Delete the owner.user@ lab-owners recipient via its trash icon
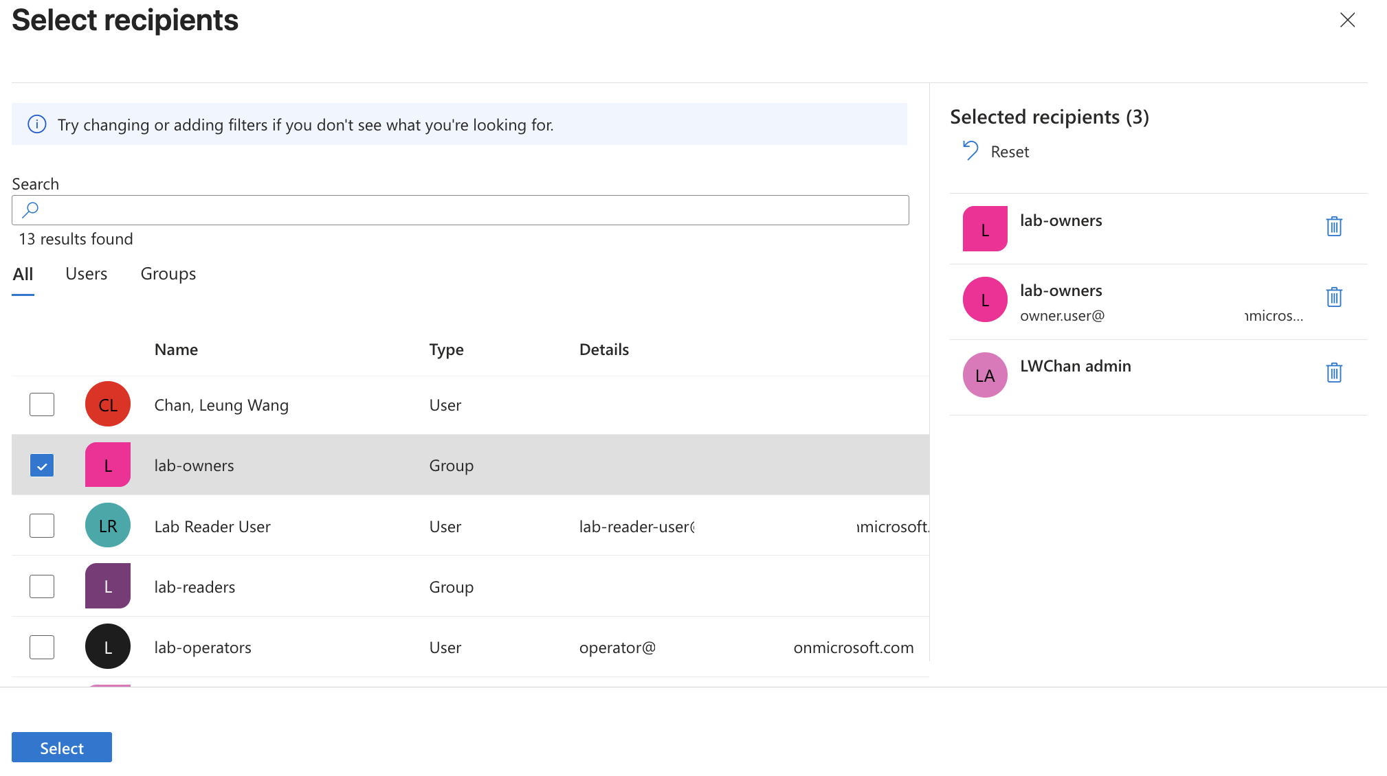This screenshot has height=776, width=1387. click(1334, 297)
